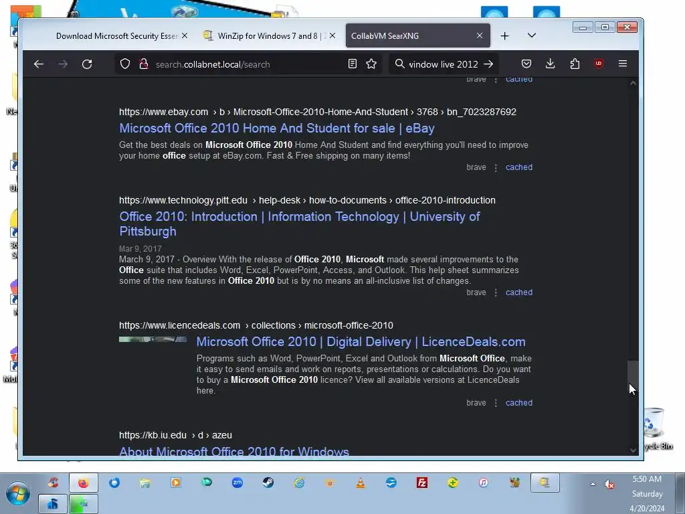
Task: Open the taskbar clock showing 5:50 AM
Action: [648, 493]
